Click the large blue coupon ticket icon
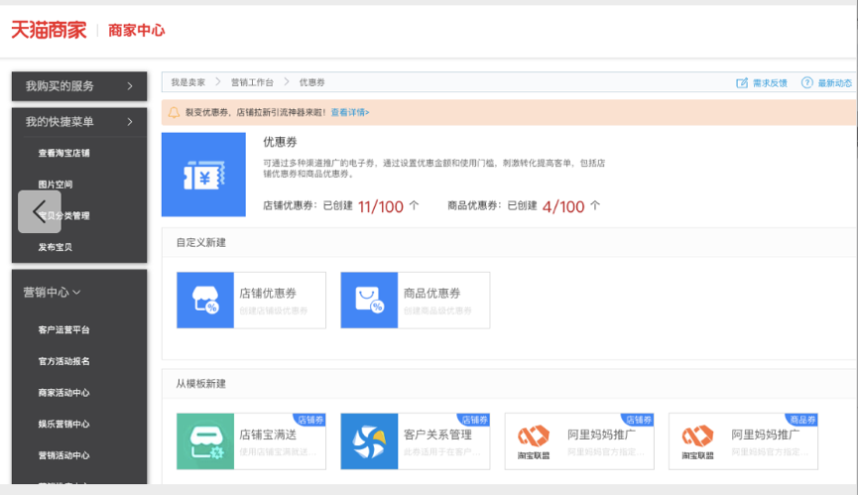 [203, 175]
